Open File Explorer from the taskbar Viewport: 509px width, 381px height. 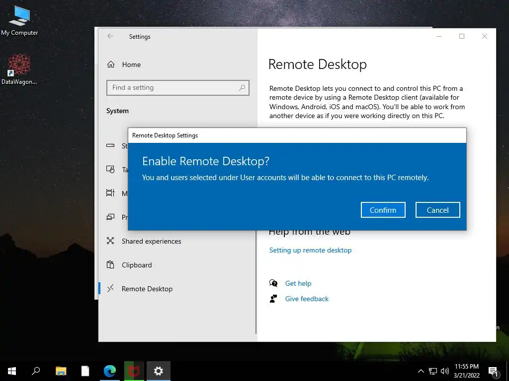[61, 371]
